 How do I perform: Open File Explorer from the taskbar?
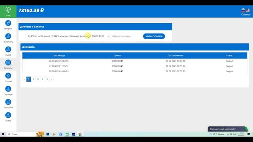pyautogui.click(x=54, y=134)
